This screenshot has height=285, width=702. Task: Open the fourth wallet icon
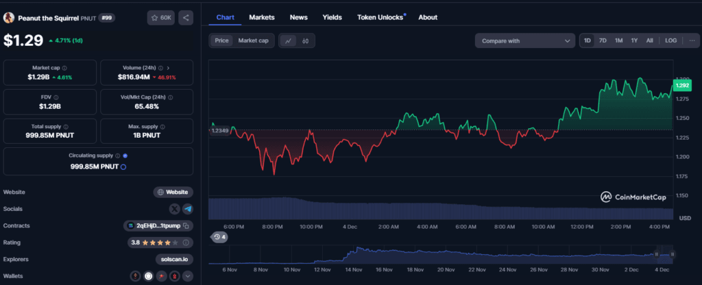175,276
